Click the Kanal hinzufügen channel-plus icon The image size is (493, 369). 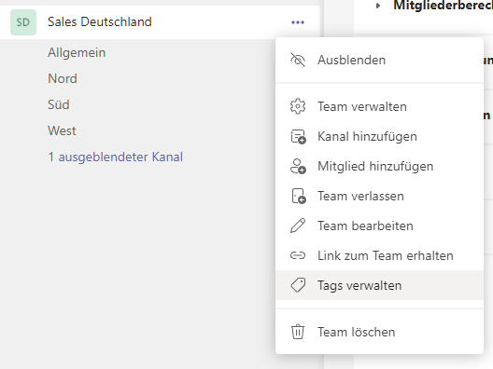[x=298, y=136]
